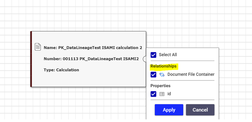Viewport: 252px width, 122px height.
Task: Select the node's Name text line
Action: point(93,48)
